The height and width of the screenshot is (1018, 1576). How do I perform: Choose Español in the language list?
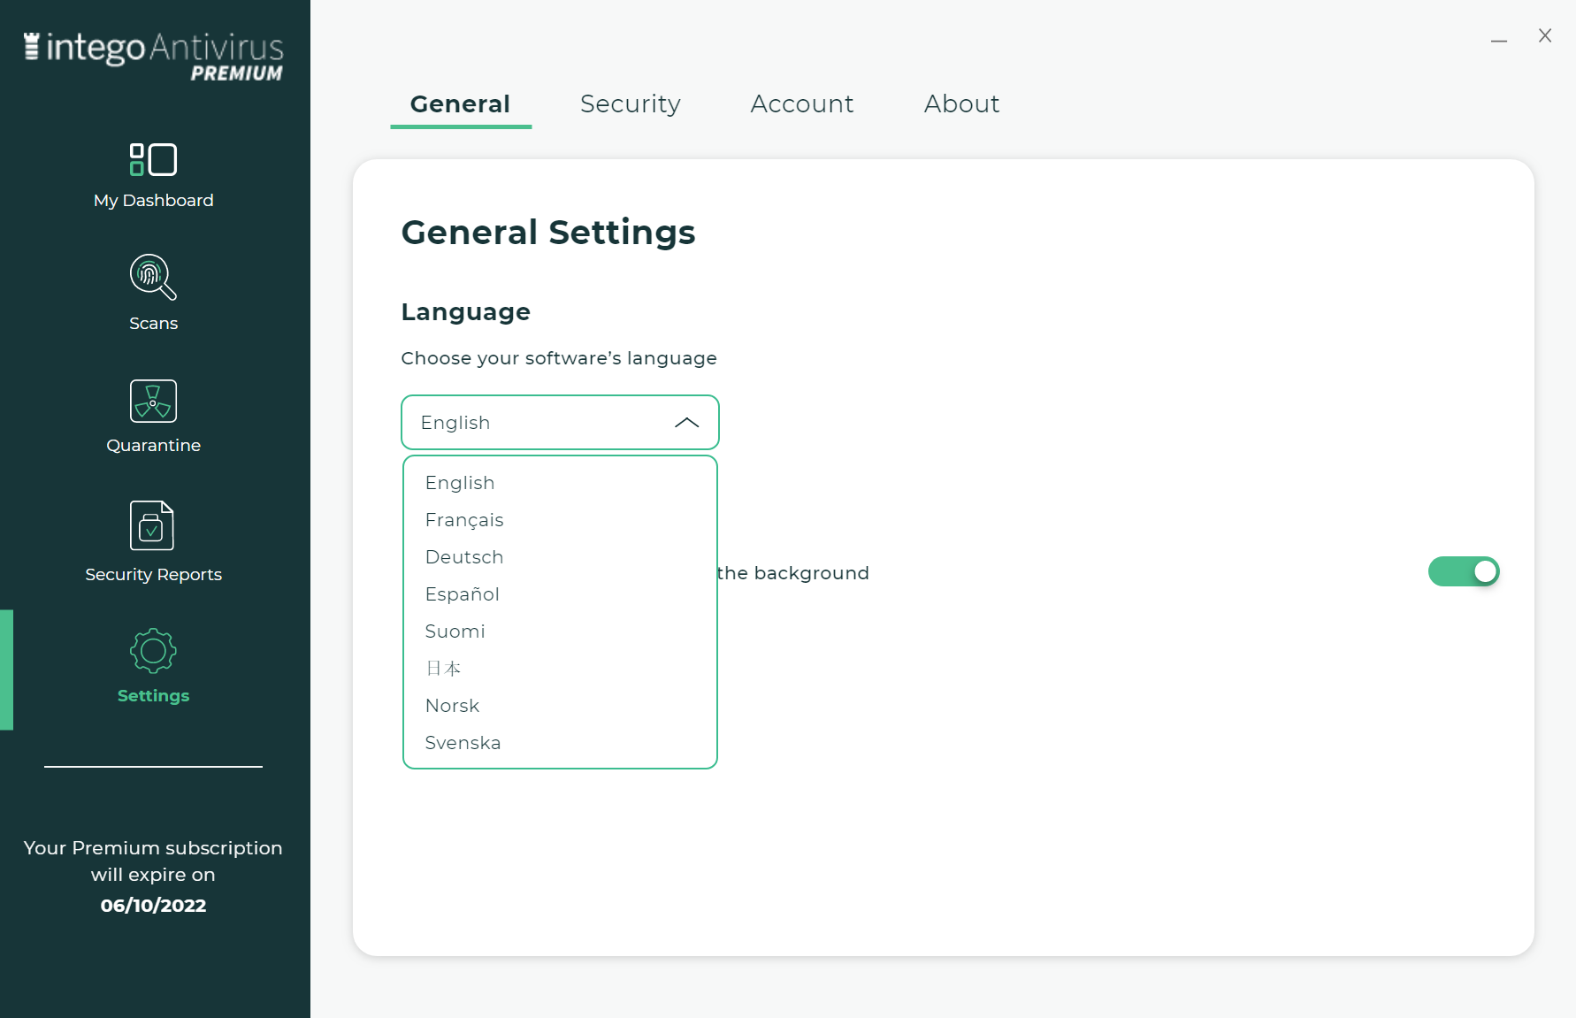coord(560,594)
